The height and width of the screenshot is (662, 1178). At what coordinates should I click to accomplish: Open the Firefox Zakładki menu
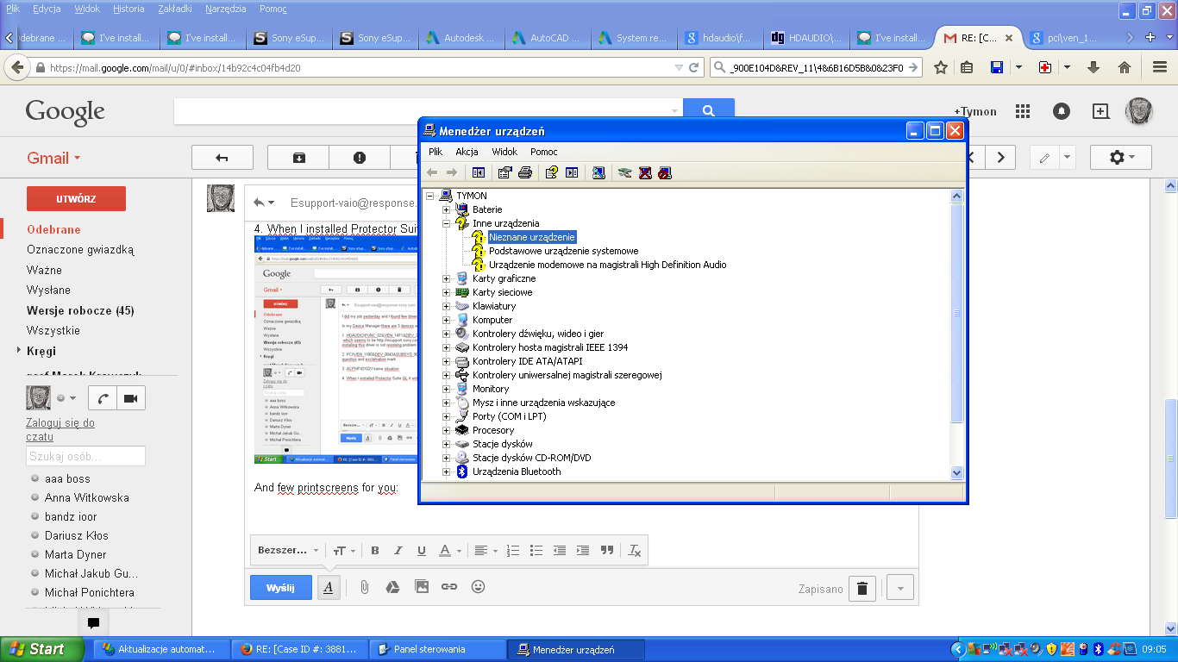[175, 9]
